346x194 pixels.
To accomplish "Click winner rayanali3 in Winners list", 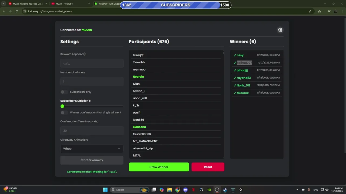I will tap(244, 78).
